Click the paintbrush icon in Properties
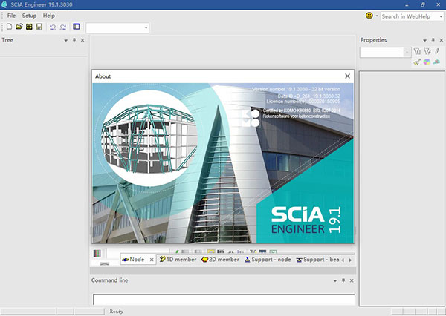 click(x=418, y=62)
